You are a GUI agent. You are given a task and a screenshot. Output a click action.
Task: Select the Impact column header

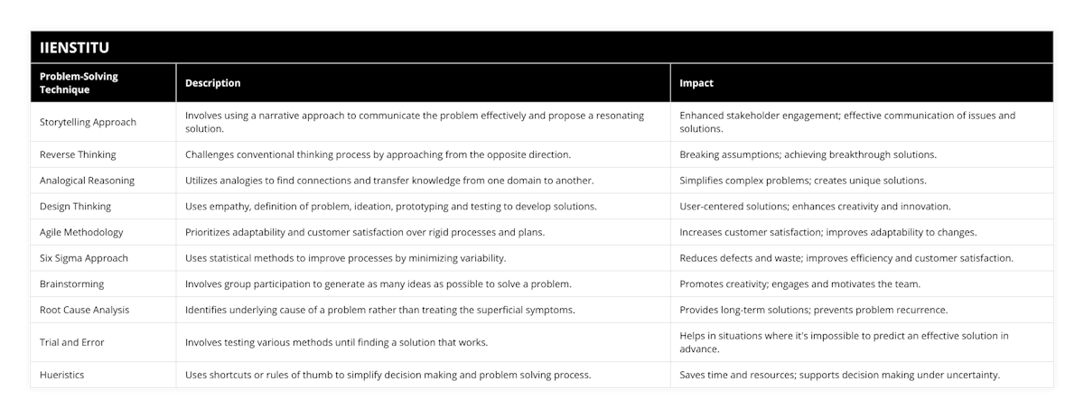point(696,83)
